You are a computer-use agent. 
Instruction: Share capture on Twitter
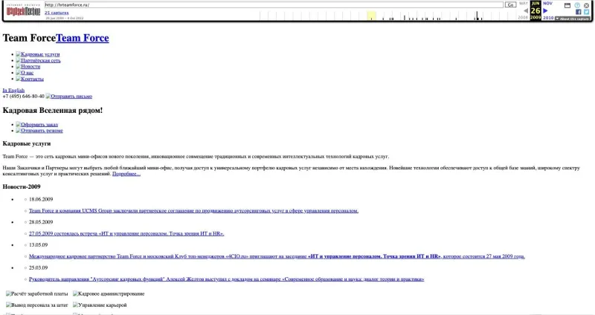coord(586,12)
